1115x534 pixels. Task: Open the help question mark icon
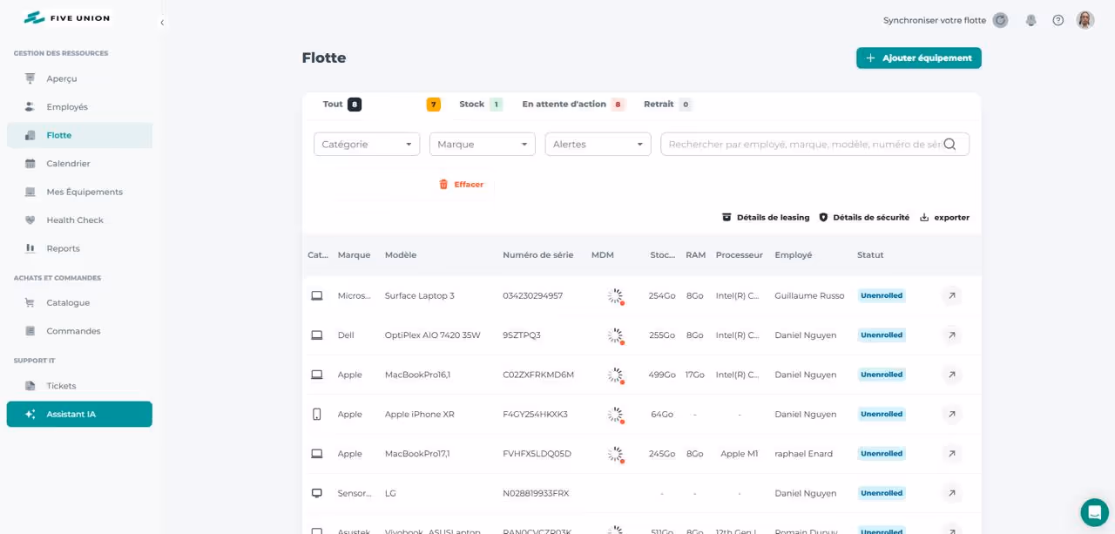(x=1058, y=20)
